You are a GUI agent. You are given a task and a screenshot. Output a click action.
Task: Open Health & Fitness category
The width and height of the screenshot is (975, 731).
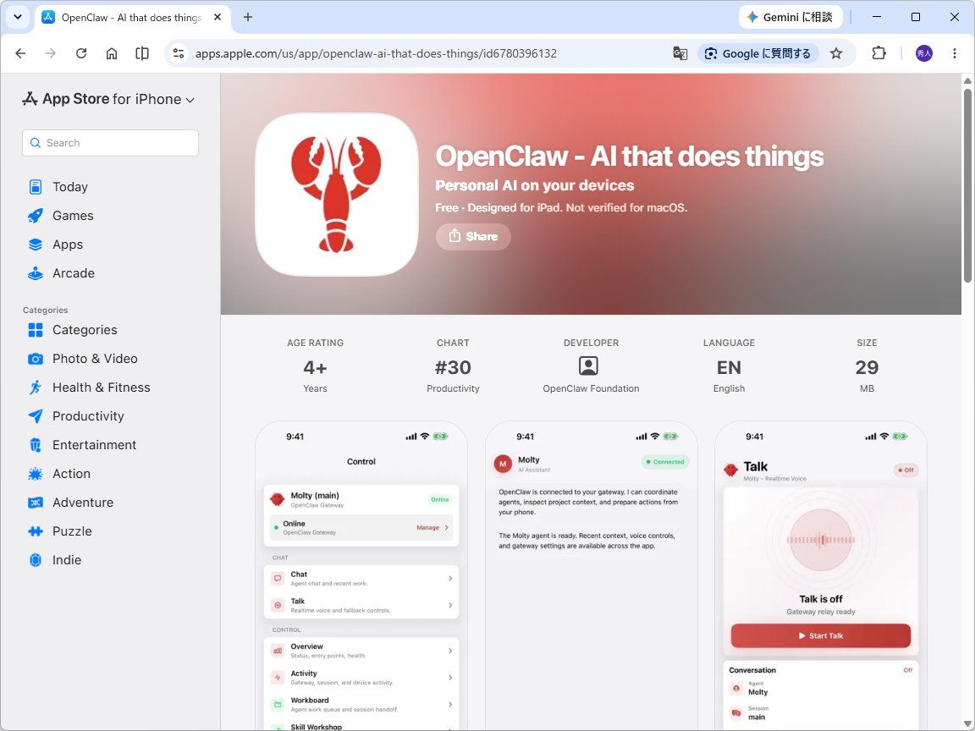click(89, 387)
